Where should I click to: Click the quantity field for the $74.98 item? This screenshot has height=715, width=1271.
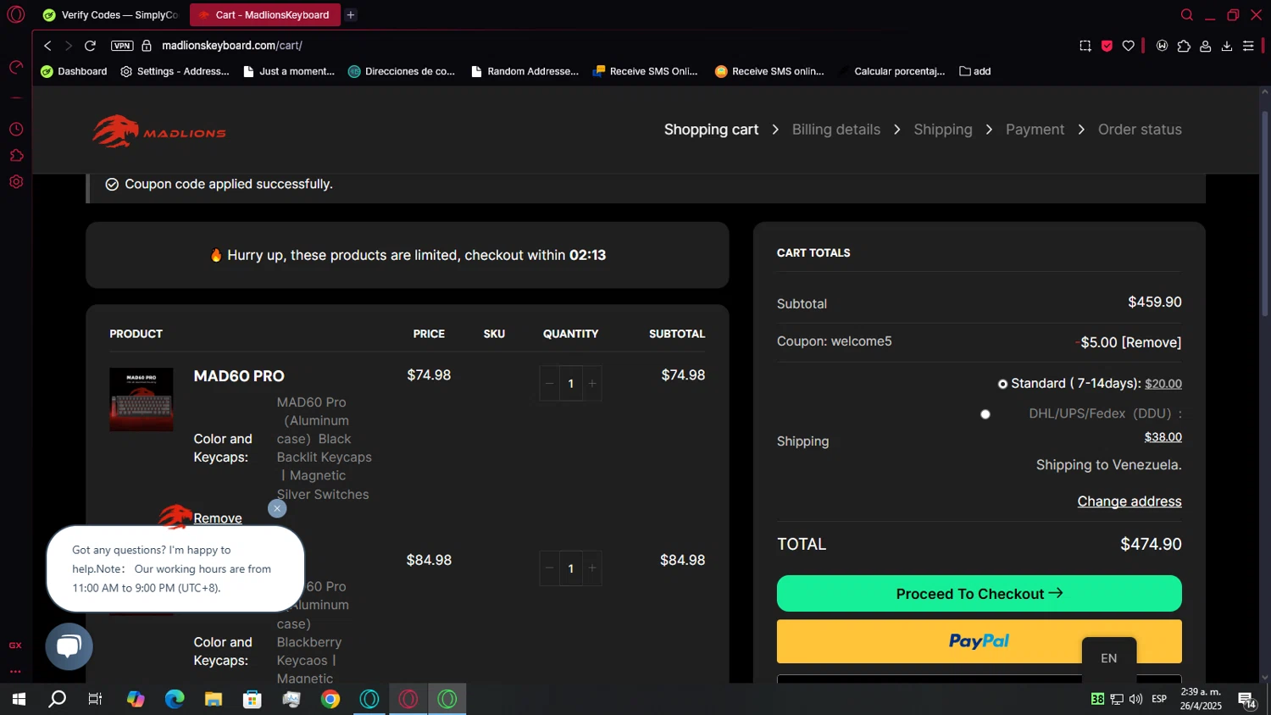(571, 384)
